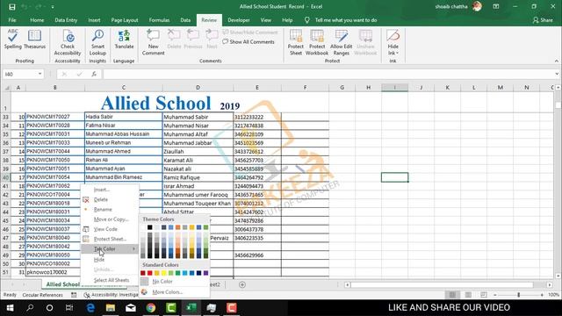Open Smart Lookup

point(97,43)
